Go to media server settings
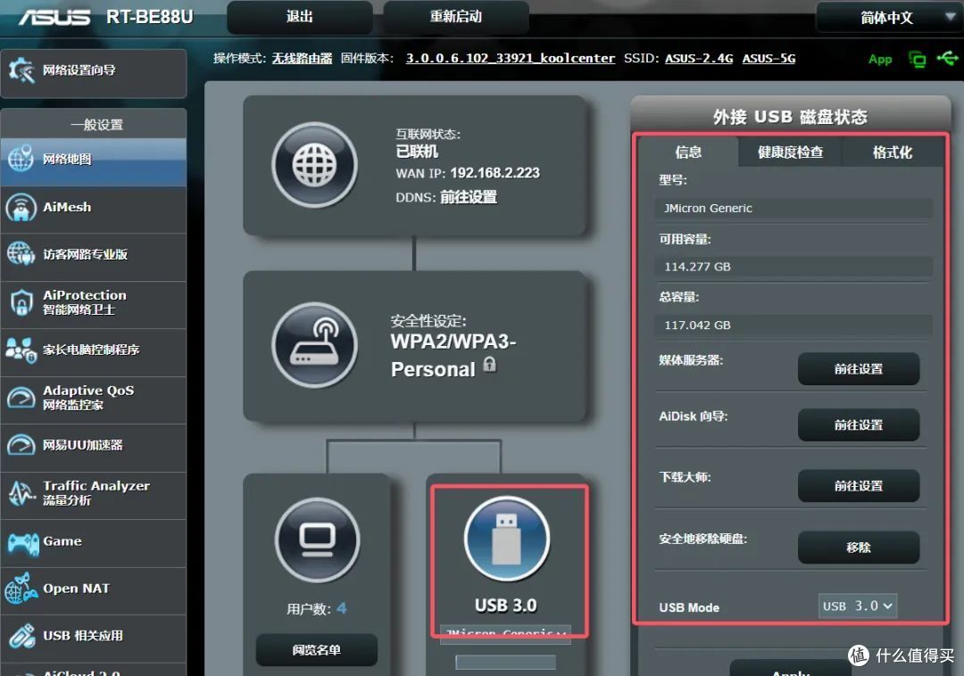The height and width of the screenshot is (676, 964). click(x=859, y=369)
